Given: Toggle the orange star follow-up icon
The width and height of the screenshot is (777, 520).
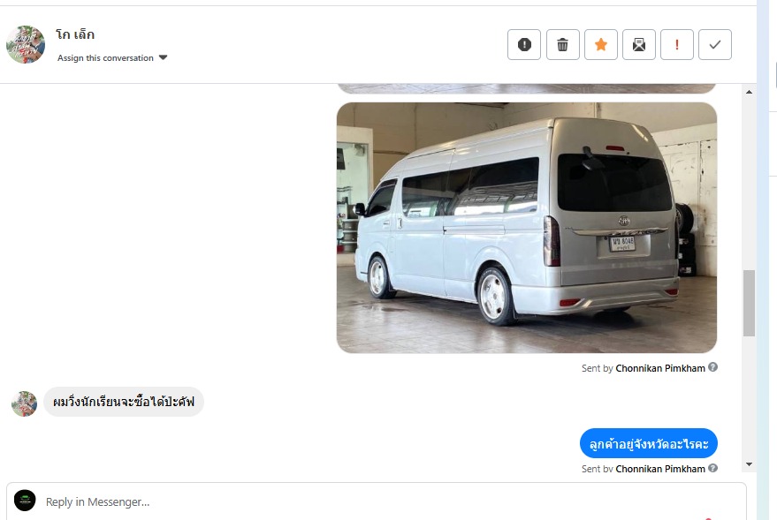Looking at the screenshot, I should point(600,44).
